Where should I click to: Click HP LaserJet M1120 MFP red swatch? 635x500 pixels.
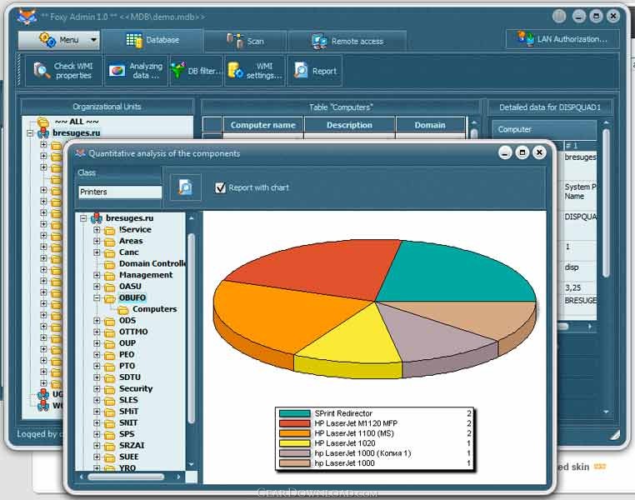click(x=294, y=423)
